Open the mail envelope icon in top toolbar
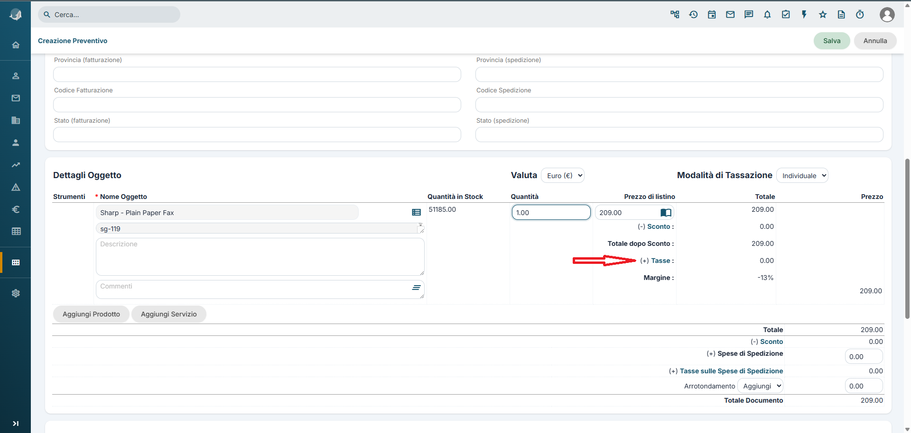The width and height of the screenshot is (911, 433). pos(730,15)
